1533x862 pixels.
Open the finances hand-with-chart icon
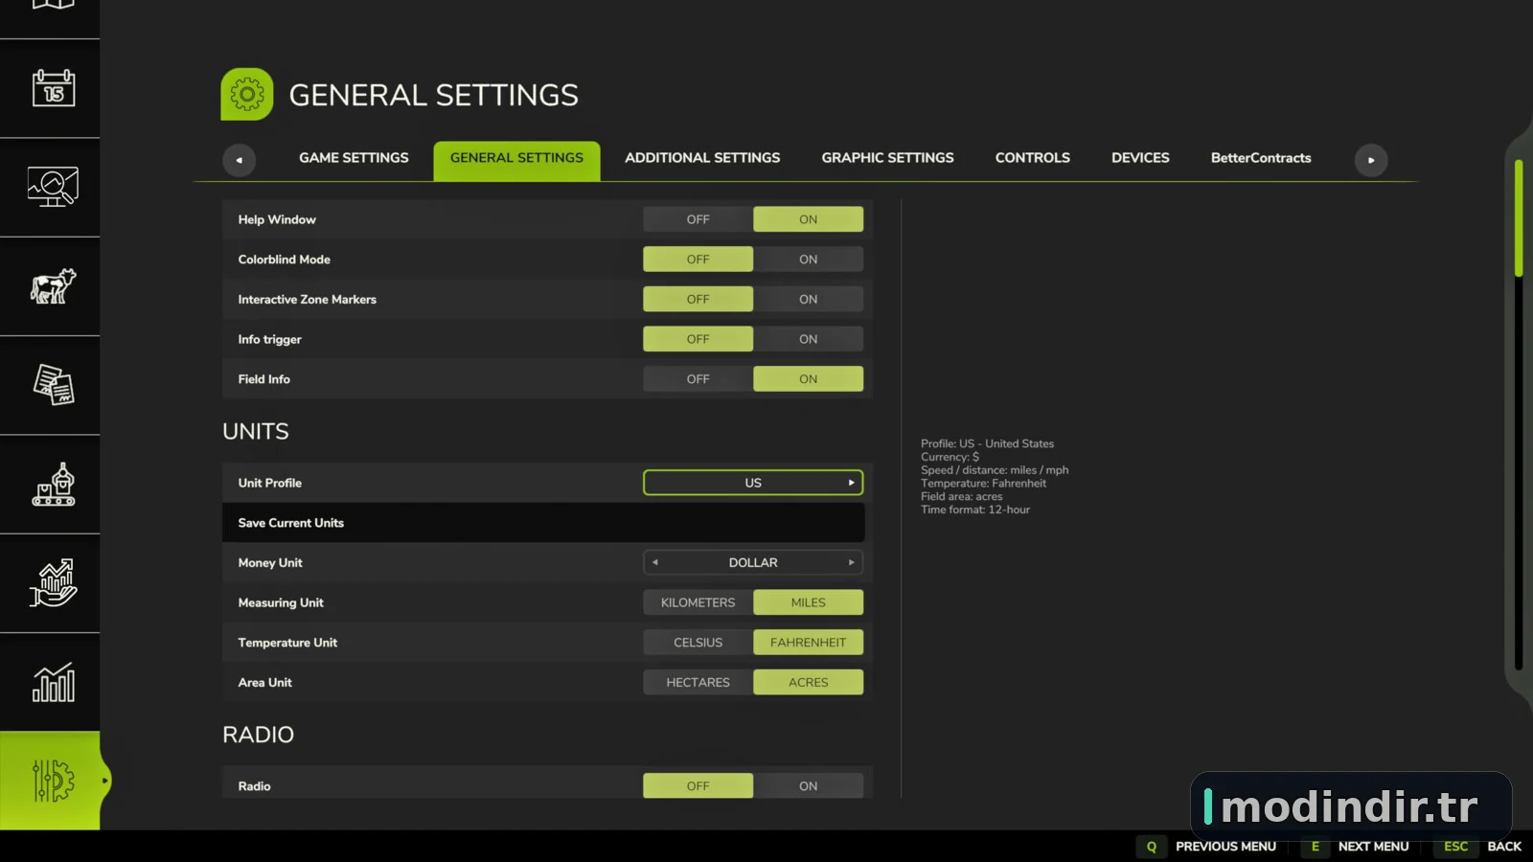pyautogui.click(x=53, y=583)
